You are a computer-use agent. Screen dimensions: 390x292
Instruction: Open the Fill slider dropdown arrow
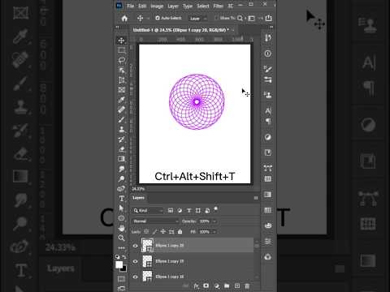pos(214,232)
